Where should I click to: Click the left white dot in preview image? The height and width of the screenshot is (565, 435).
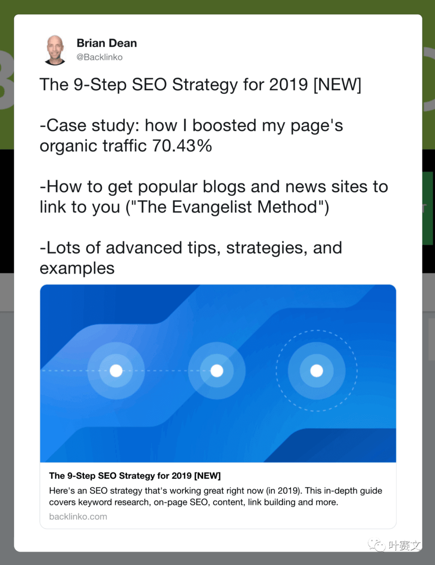(116, 371)
